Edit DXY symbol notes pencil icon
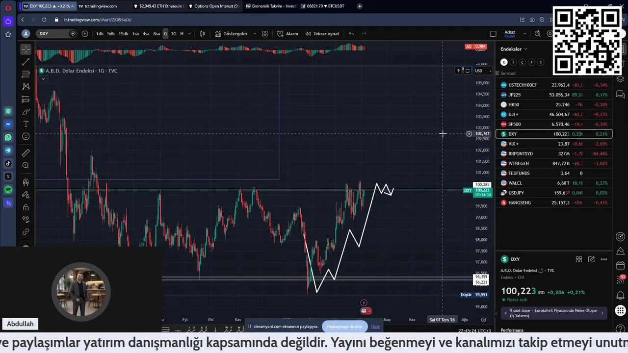628x353 pixels. (592, 259)
